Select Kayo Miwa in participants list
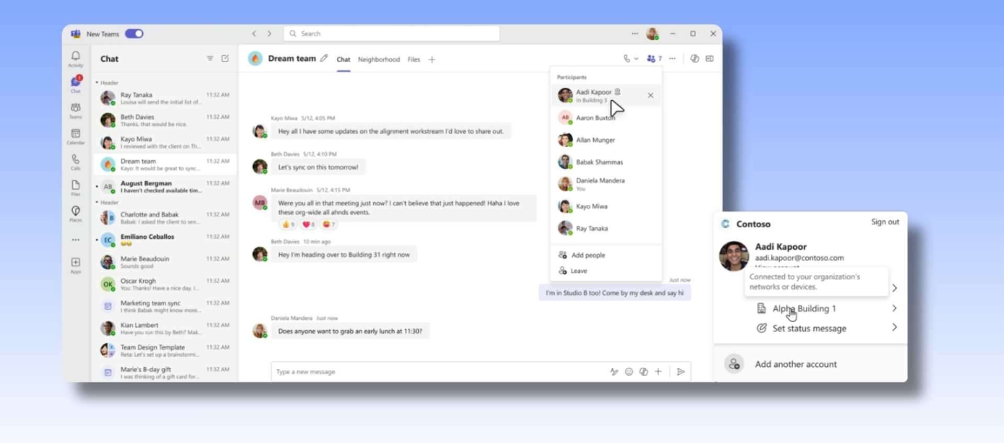Viewport: 1004px width, 443px height. (x=606, y=206)
